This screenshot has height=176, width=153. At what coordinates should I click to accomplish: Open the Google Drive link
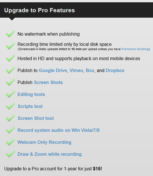point(53,71)
